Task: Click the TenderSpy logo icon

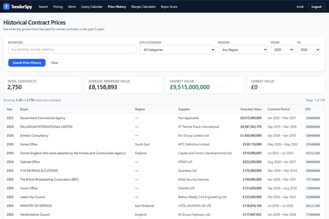Action: (x=6, y=7)
